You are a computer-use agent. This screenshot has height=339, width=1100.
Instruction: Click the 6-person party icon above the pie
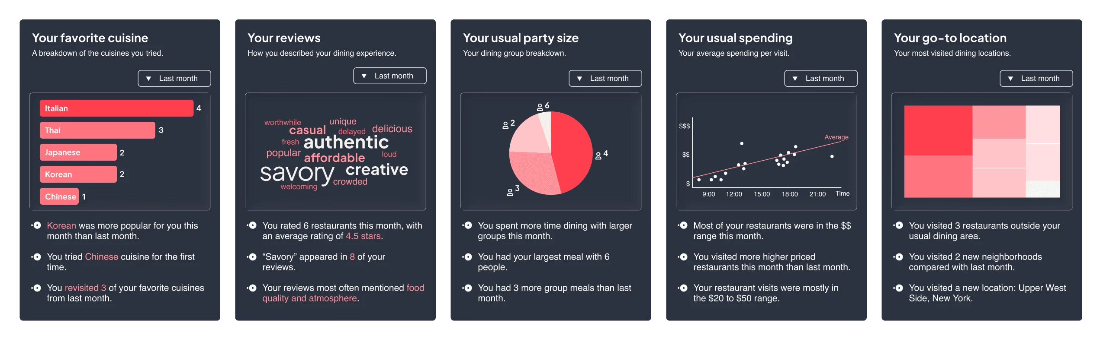(543, 106)
